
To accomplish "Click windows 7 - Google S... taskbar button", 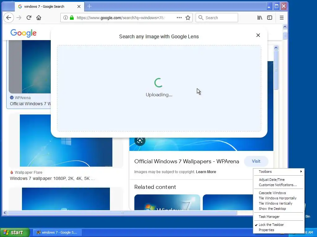I will (57, 232).
